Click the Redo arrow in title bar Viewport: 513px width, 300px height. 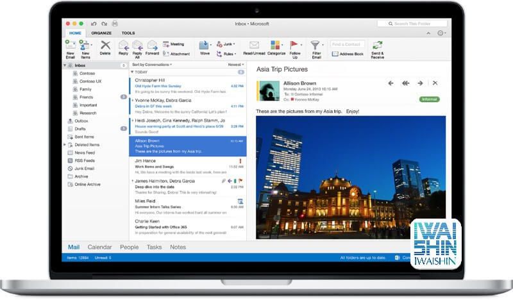105,24
